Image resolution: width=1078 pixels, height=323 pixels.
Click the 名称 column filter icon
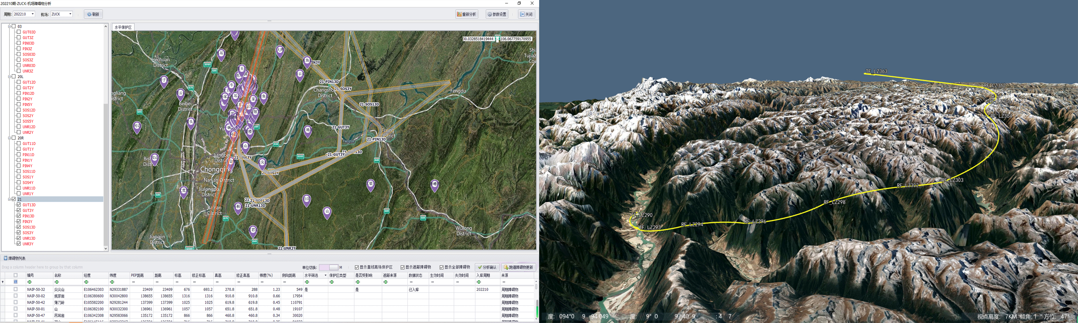(x=56, y=282)
